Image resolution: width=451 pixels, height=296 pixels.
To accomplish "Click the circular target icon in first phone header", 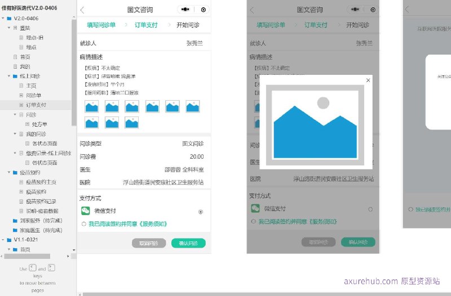I will [x=204, y=10].
